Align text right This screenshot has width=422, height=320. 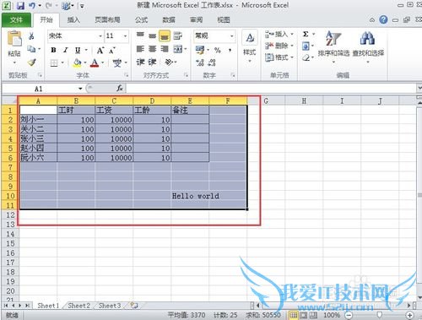point(165,49)
